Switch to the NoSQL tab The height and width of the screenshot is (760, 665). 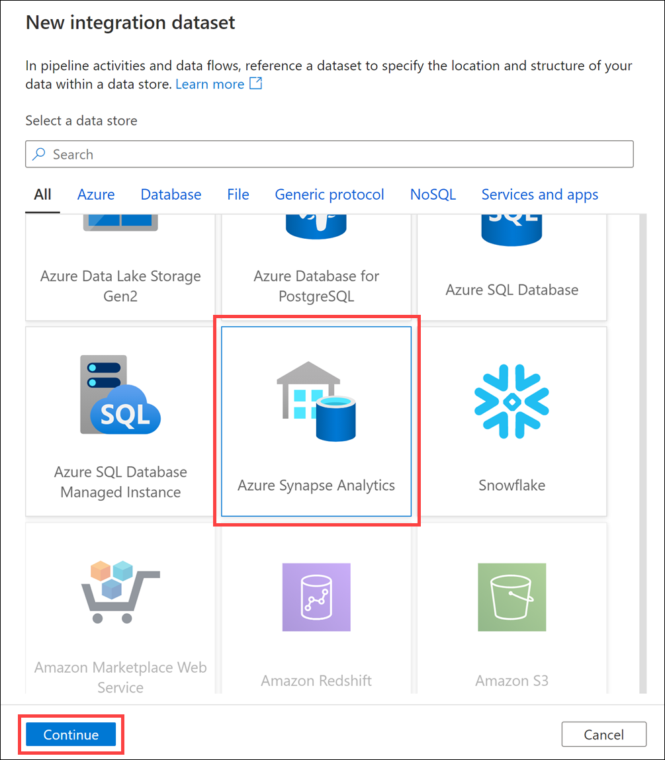tap(433, 194)
